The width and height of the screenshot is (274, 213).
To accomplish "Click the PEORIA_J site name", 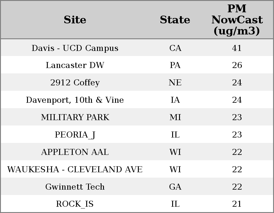I will pos(75,135).
